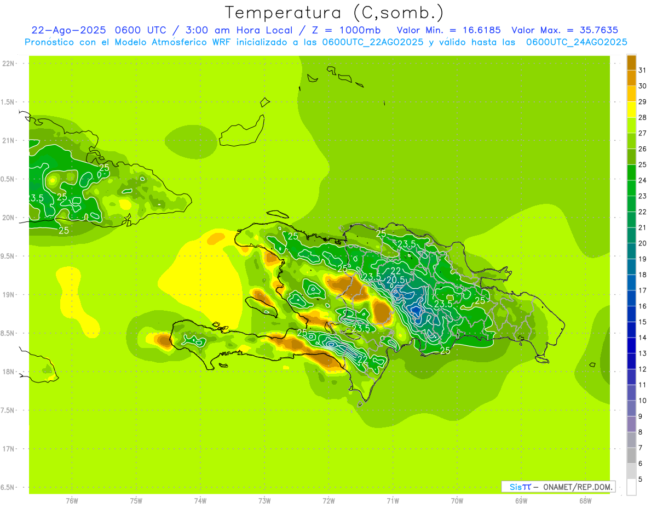The height and width of the screenshot is (508, 657).
Task: Click the 26 label on the color scale
Action: pyautogui.click(x=643, y=149)
